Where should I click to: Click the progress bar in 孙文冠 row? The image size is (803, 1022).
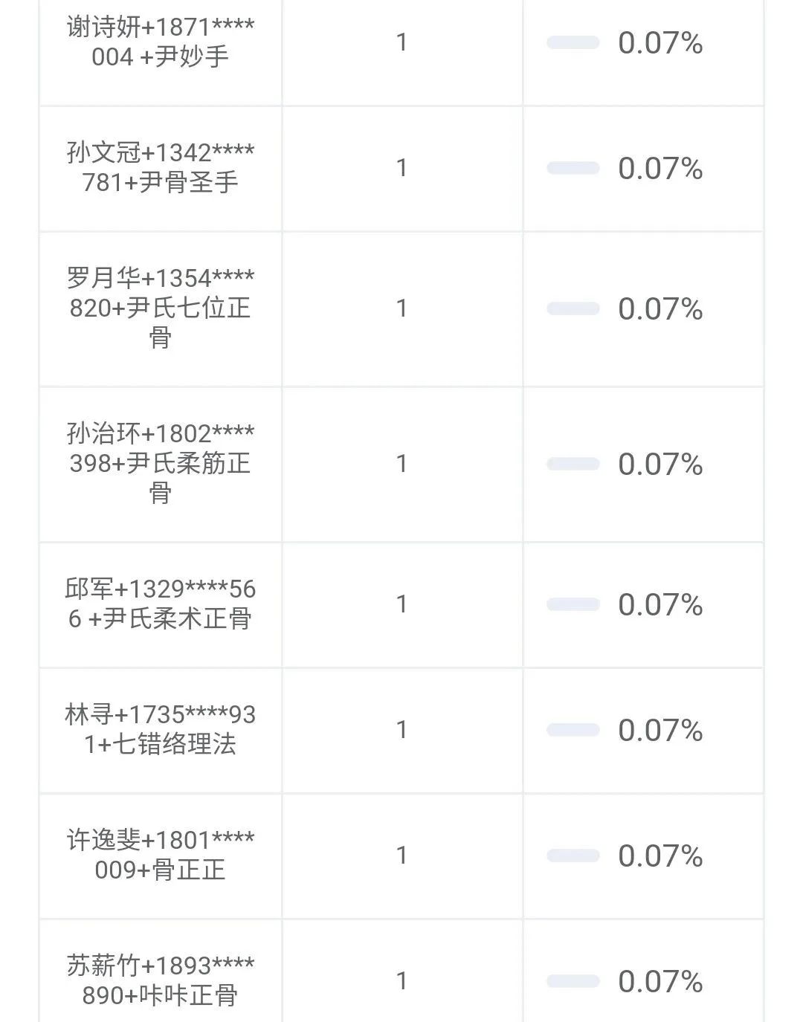573,168
